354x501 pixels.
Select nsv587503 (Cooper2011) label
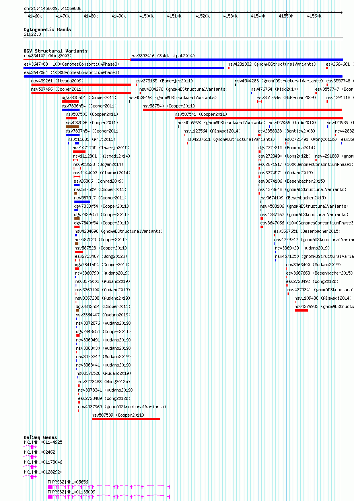[x=92, y=114]
